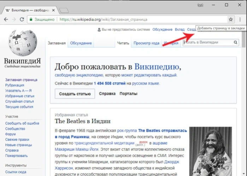Open Свежие правки link
Image resolution: width=247 pixels, height=176 pixels.
point(17,140)
